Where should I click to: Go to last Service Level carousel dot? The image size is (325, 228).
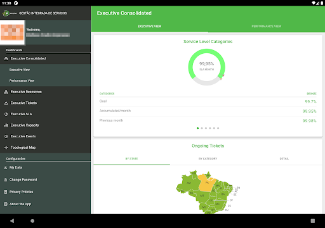[x=218, y=129]
